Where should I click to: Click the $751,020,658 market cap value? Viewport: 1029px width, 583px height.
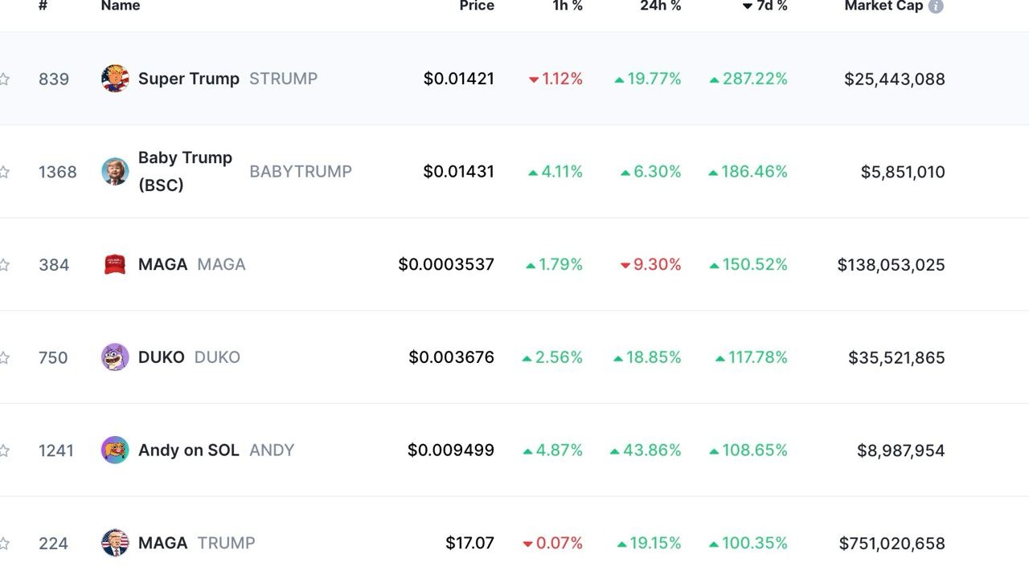tap(892, 544)
